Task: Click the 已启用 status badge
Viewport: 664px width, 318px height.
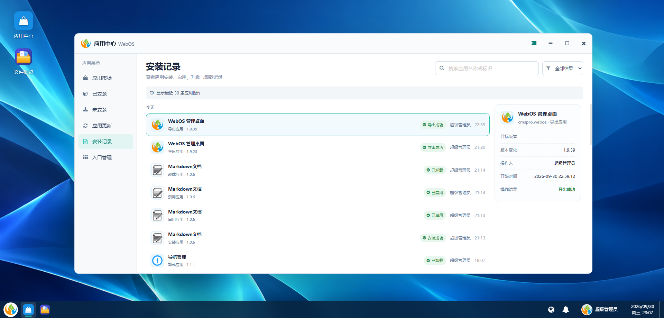Action: [x=435, y=215]
